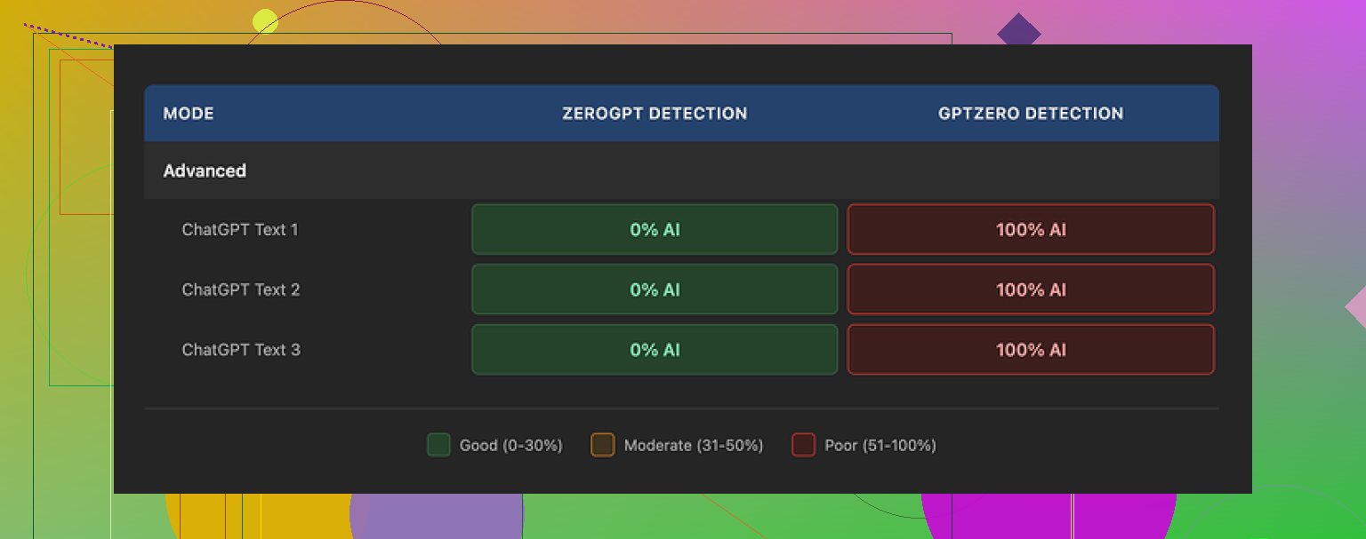1366x539 pixels.
Task: Click the "Poor (51-100%)" legend label
Action: 880,445
